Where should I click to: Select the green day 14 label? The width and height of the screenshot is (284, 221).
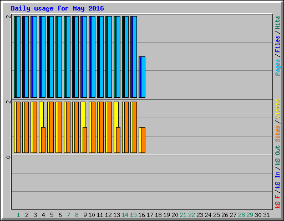pyautogui.click(x=125, y=215)
